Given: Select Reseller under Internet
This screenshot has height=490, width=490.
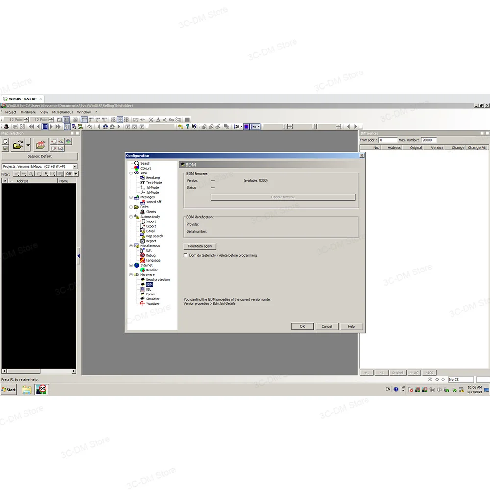Looking at the screenshot, I should pyautogui.click(x=152, y=269).
